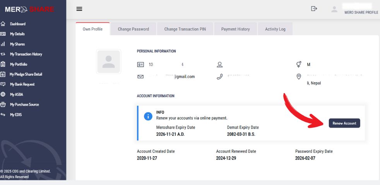Image resolution: width=380 pixels, height=185 pixels.
Task: Click the My Portfolio icon
Action: pos(3,64)
